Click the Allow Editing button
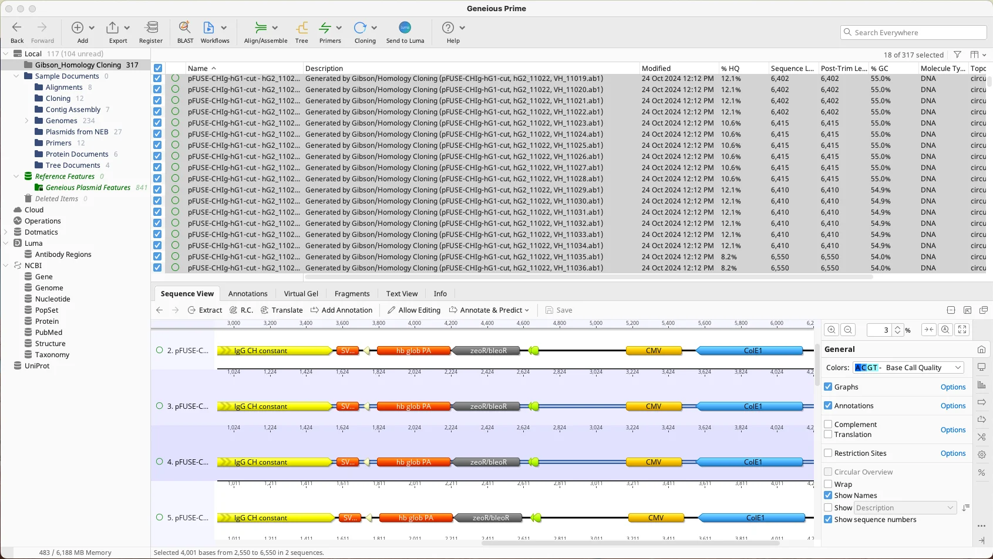The image size is (993, 559). [x=414, y=310]
